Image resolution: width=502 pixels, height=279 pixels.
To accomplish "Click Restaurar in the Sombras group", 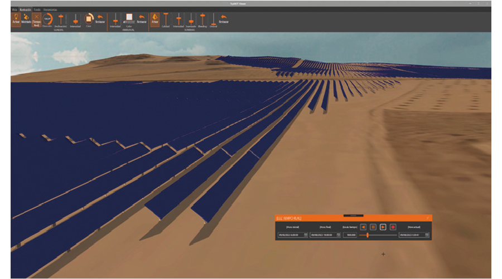I will tap(223, 20).
